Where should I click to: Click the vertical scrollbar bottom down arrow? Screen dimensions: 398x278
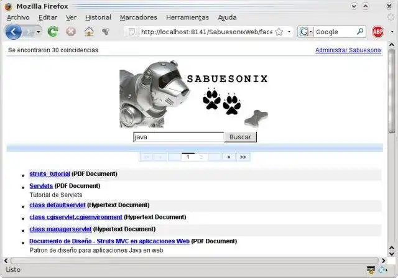tap(392, 254)
